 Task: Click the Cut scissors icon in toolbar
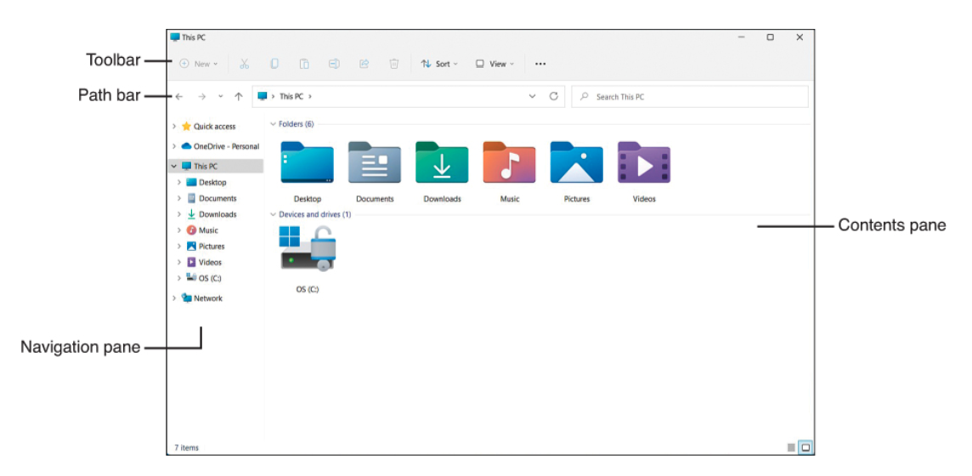click(x=245, y=64)
